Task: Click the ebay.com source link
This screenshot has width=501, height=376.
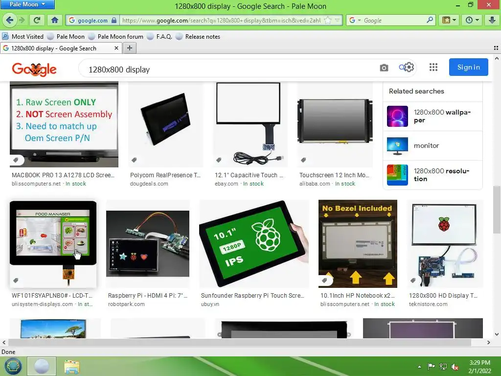Action: 226,184
